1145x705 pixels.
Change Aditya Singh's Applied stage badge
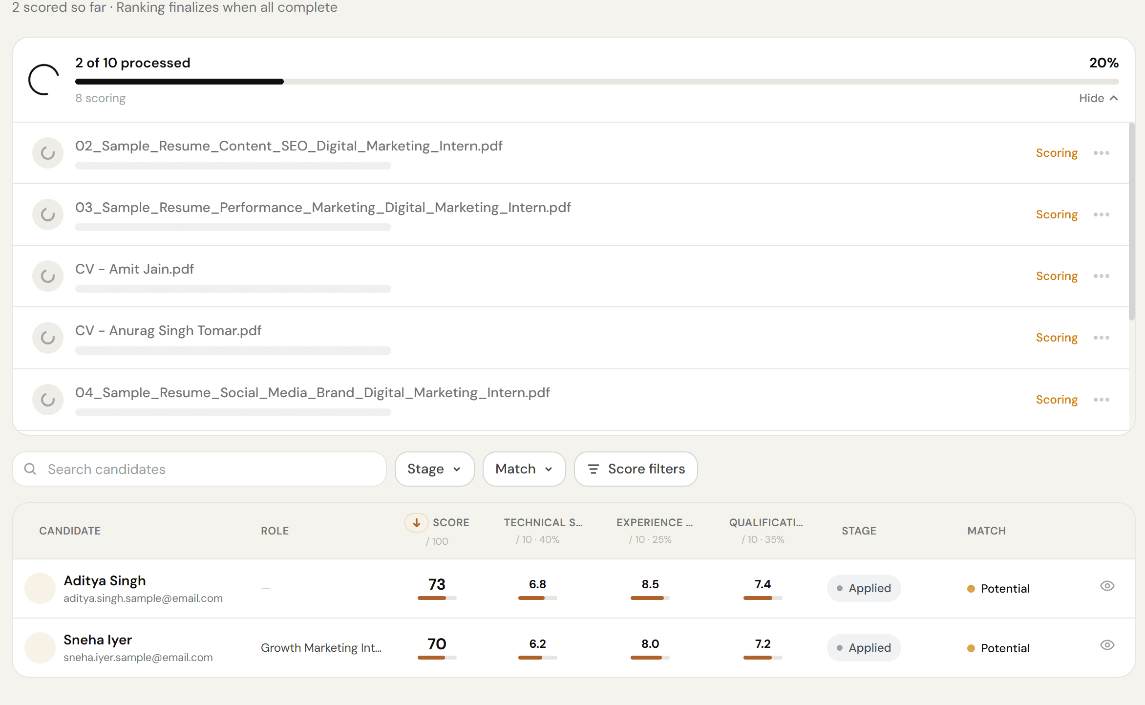tap(864, 588)
